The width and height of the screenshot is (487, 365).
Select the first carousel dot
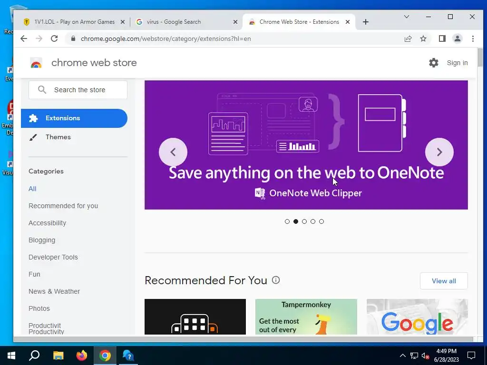click(x=287, y=221)
